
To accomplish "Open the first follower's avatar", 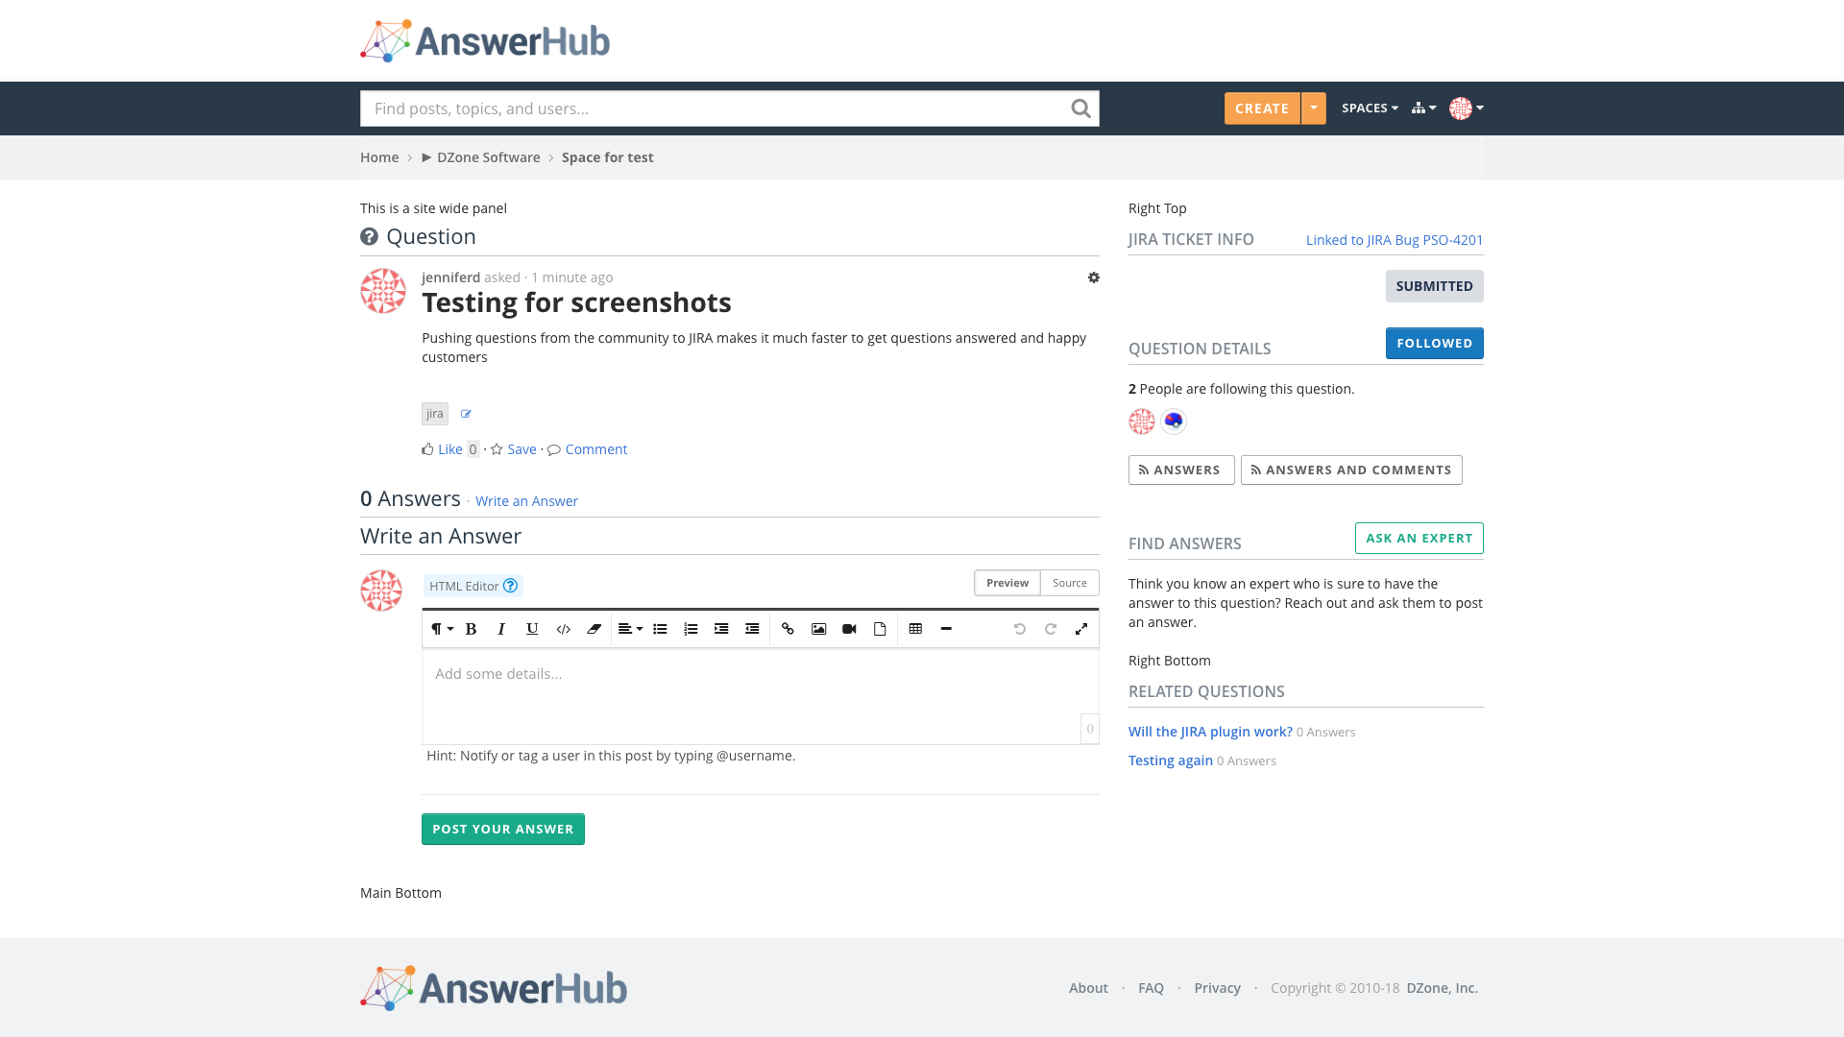I will [1142, 422].
